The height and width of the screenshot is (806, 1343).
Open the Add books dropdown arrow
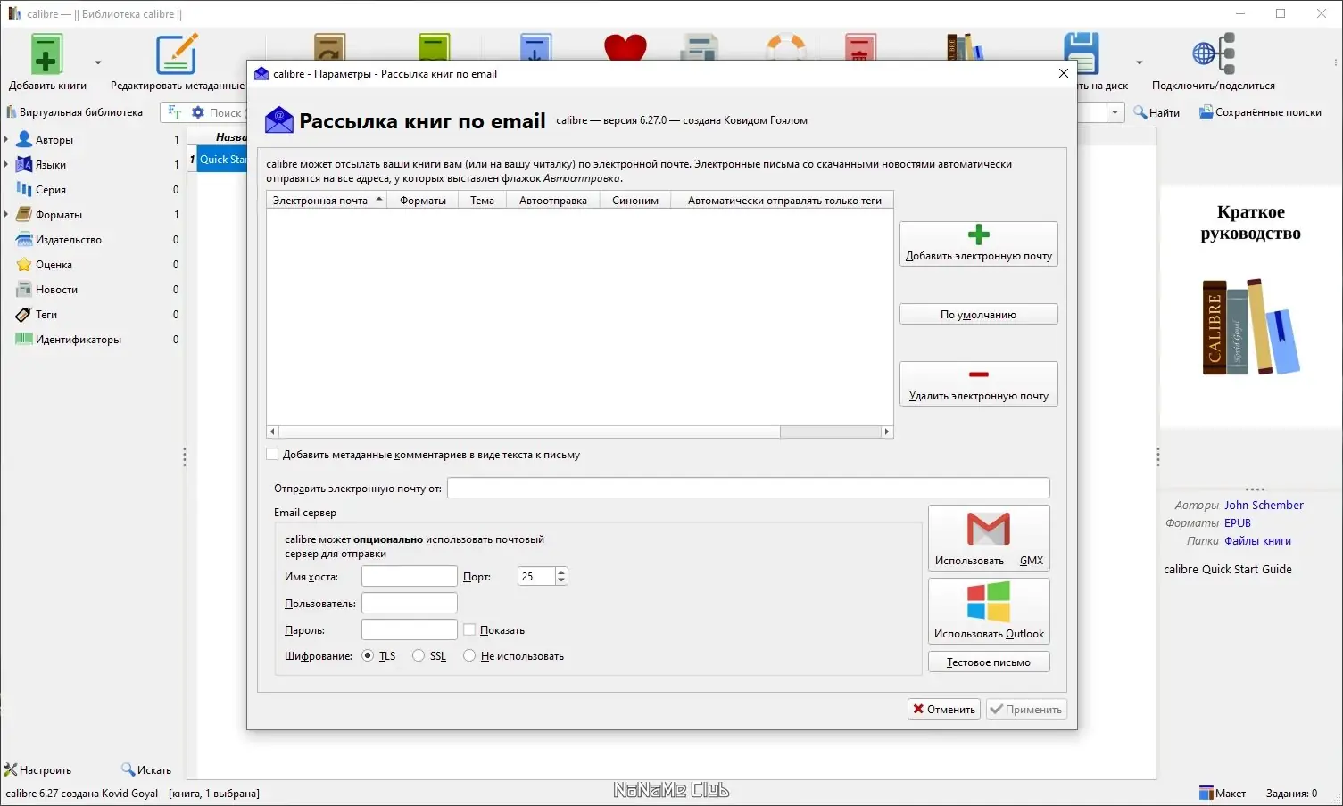[x=98, y=62]
